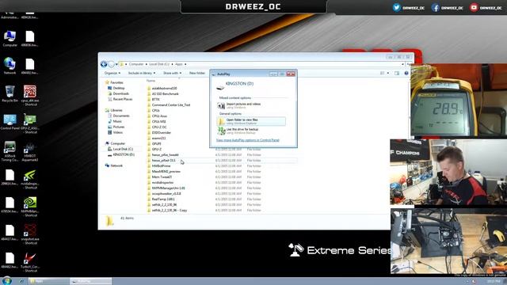Open Music library in navigation pane
Image resolution: width=507 pixels, height=285 pixels.
[117, 121]
